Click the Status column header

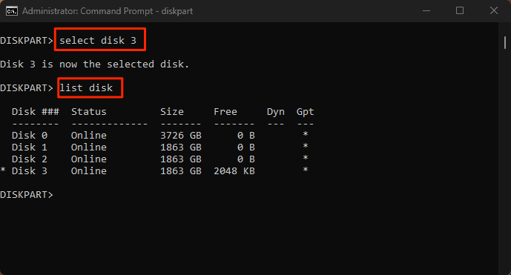click(x=89, y=112)
